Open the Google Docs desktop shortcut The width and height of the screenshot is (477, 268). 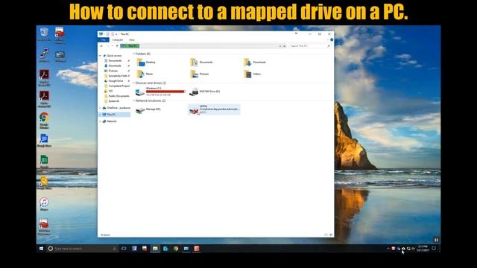44,141
